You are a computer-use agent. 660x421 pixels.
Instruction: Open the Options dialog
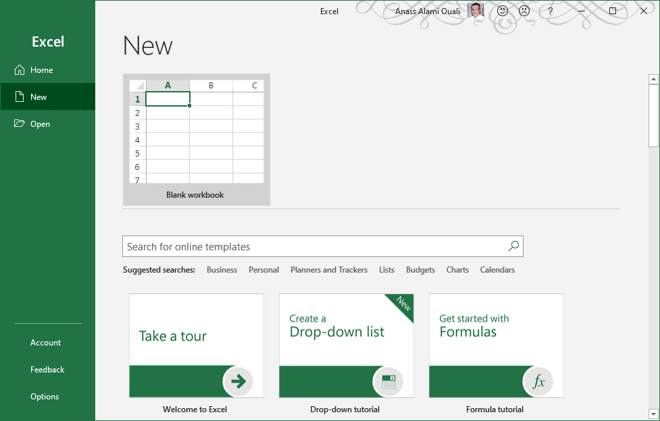[45, 396]
